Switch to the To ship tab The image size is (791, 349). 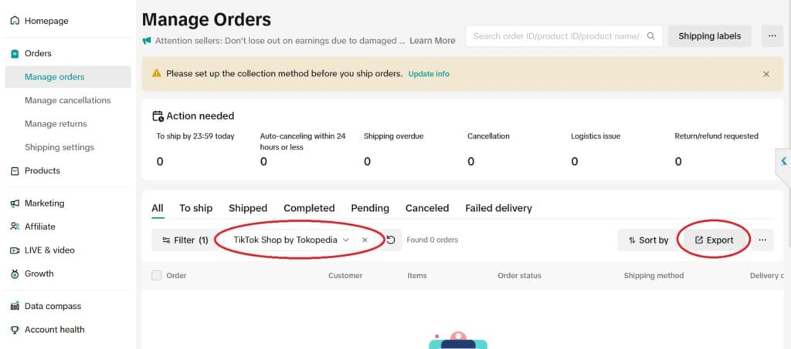coord(195,208)
